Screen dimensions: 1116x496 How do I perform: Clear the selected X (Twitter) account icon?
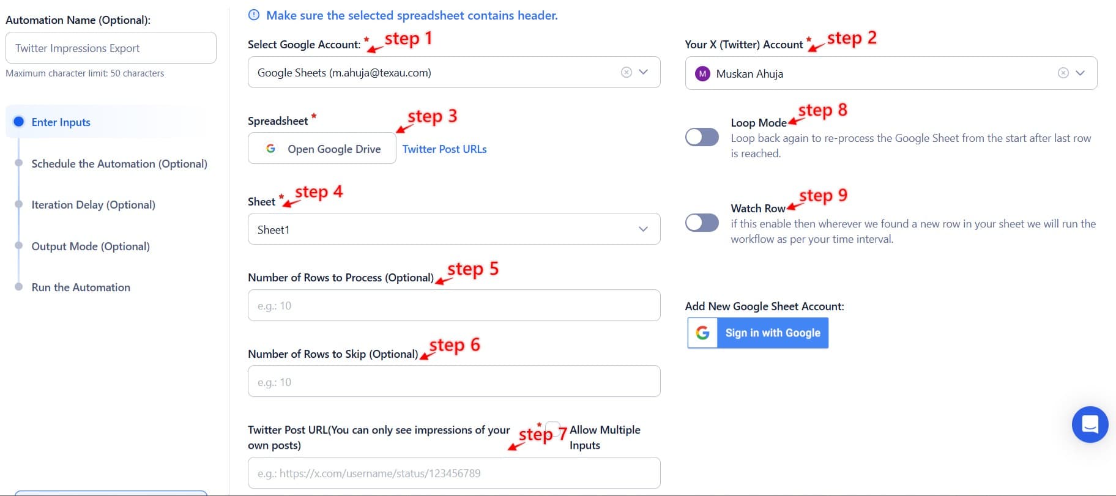[1063, 73]
